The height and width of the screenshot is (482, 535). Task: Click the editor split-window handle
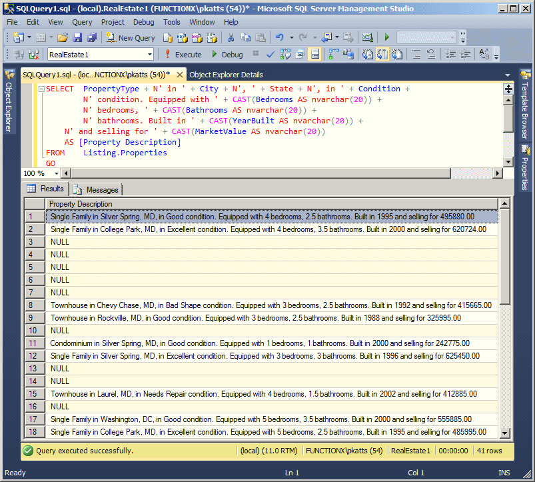point(508,89)
